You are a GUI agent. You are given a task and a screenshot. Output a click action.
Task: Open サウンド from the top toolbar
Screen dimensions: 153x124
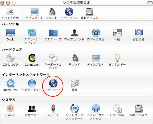coord(52,12)
